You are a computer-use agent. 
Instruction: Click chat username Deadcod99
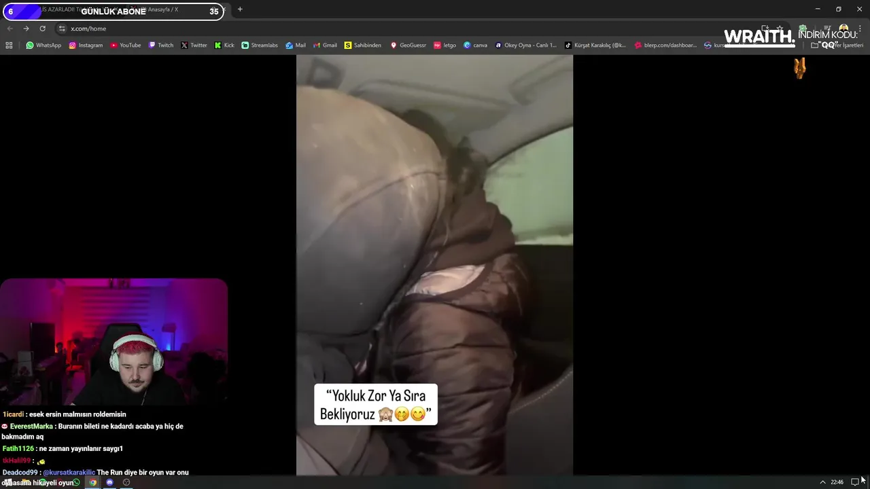(x=20, y=473)
